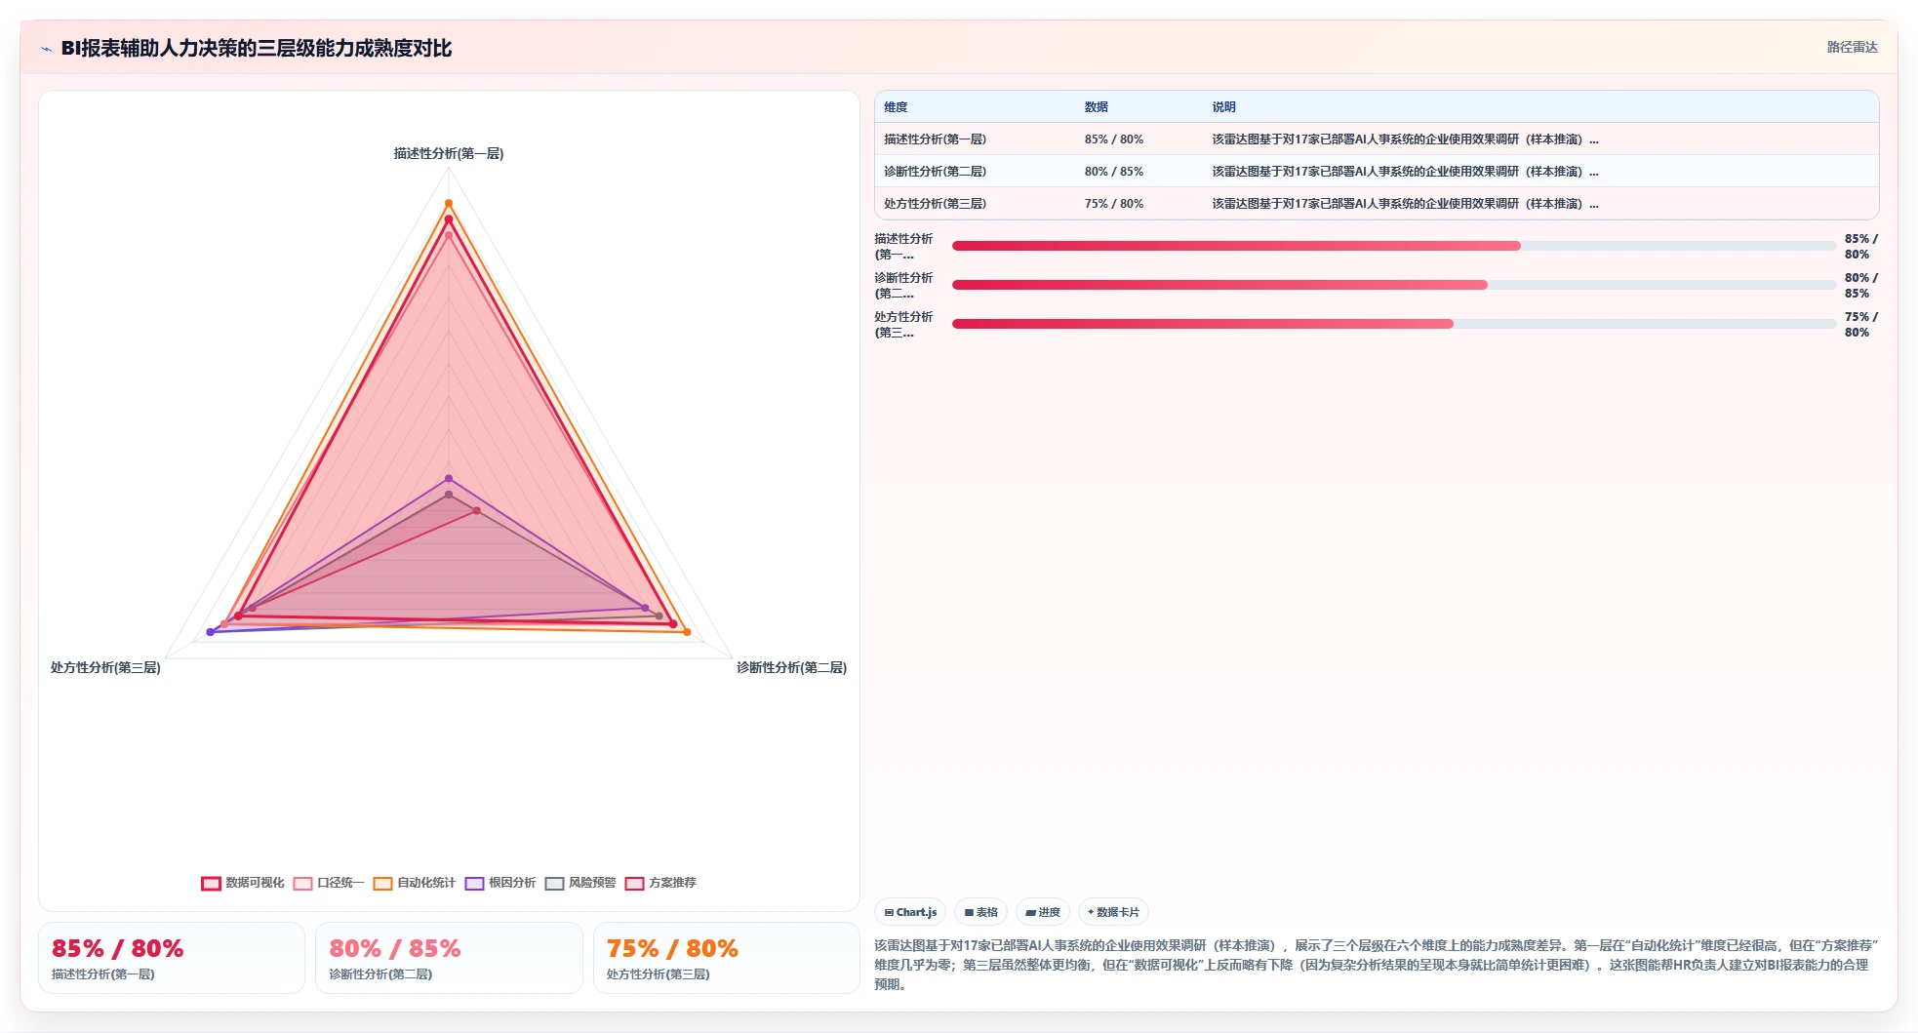The image size is (1918, 1033).
Task: Click the description in the 处方性分析 table row
Action: pos(1405,204)
